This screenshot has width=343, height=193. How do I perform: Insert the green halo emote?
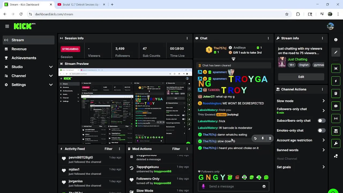[230, 177]
